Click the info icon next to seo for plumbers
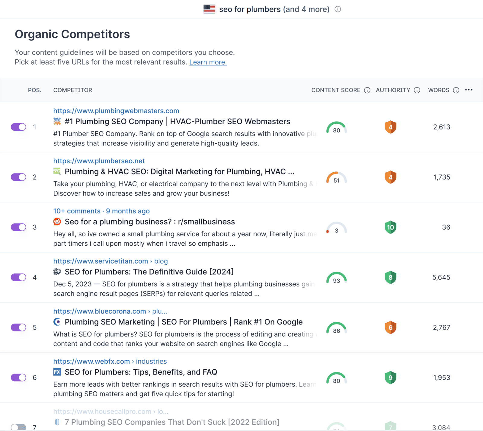 point(337,9)
